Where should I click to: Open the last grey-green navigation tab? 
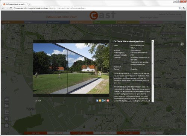(x=174, y=22)
